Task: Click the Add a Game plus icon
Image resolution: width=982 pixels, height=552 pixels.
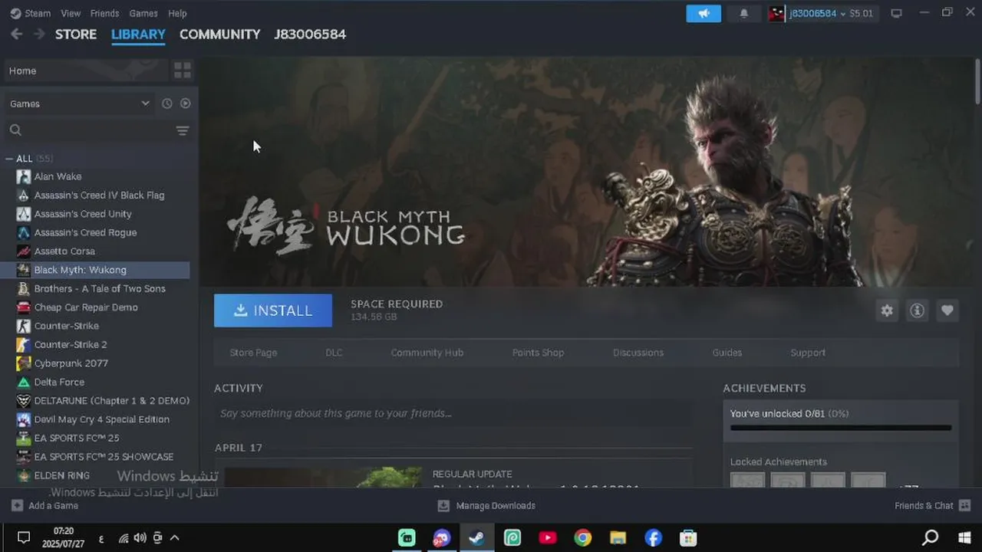Action: tap(17, 505)
